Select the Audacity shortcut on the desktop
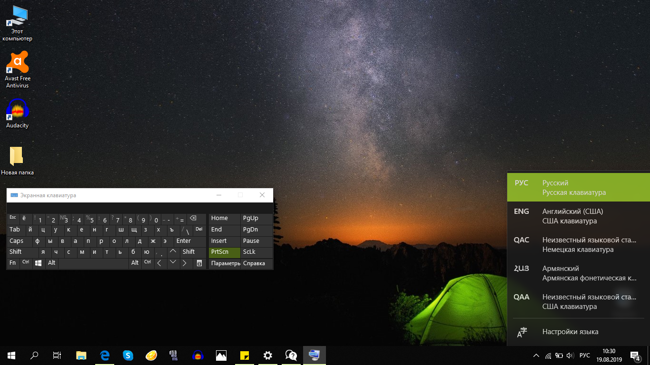Viewport: 650px width, 365px height. (x=17, y=114)
